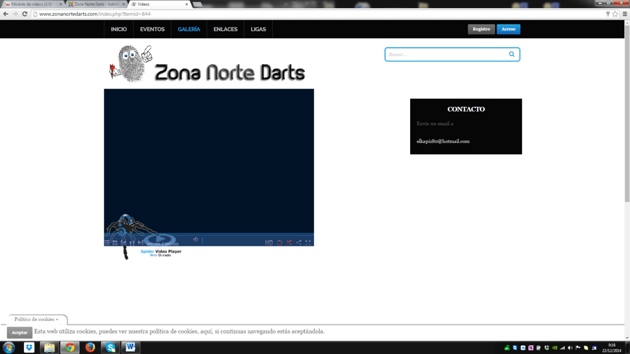The image size is (630, 354).
Task: Click the blue Acceso button
Action: [x=508, y=29]
